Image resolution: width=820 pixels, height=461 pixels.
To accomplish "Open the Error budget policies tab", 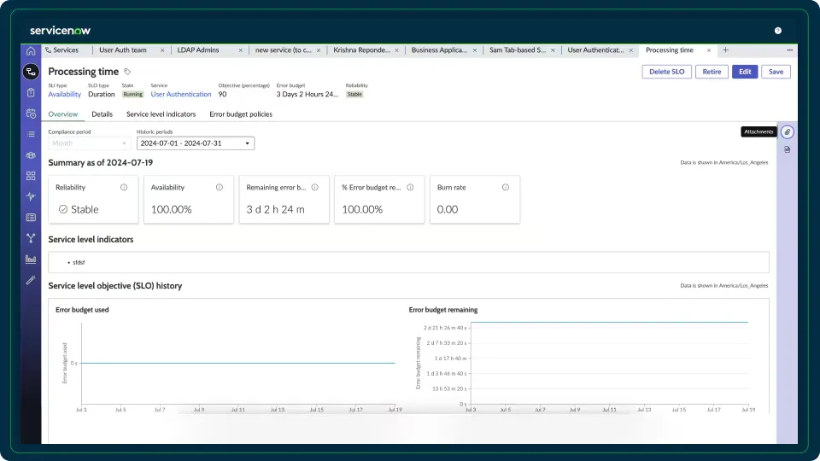I will tap(240, 114).
